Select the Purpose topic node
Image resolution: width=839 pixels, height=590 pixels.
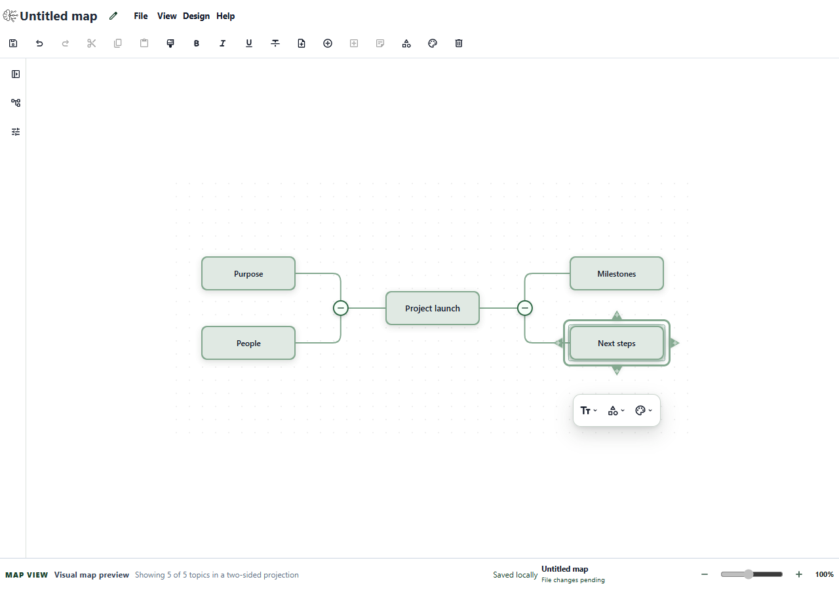click(x=248, y=273)
